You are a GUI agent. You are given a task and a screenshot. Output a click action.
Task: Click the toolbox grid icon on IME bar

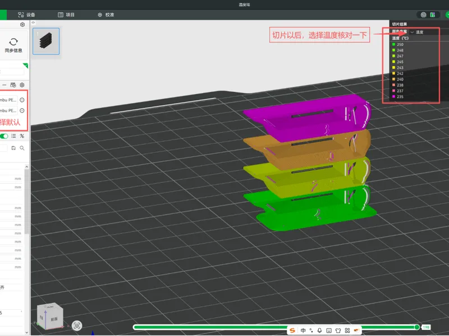347,330
